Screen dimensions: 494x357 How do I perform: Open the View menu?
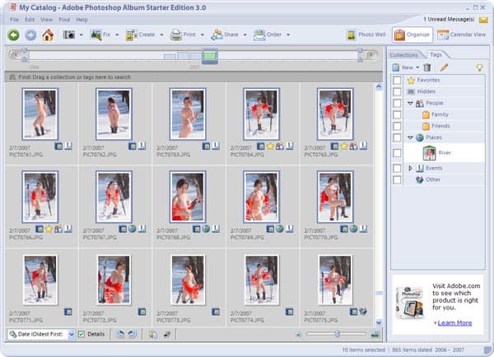click(x=46, y=20)
